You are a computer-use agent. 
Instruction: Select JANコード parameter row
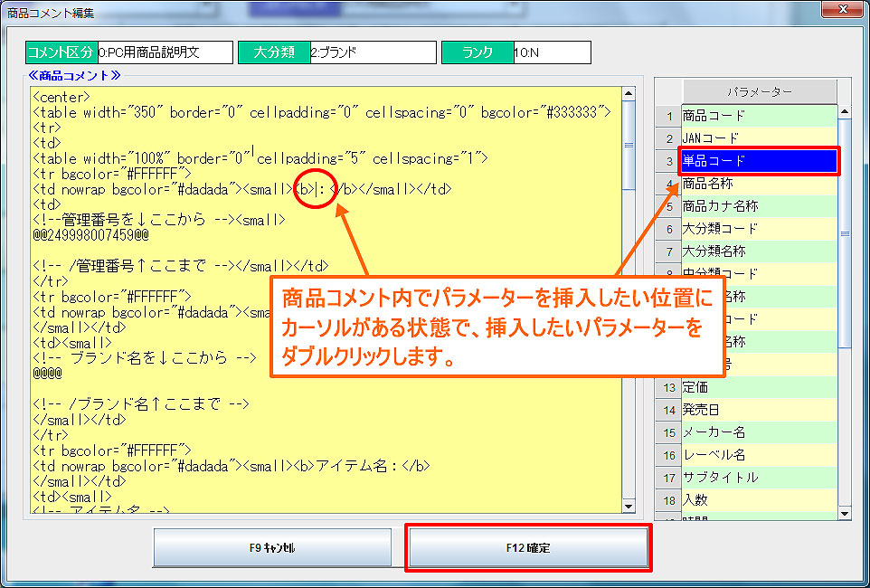point(759,138)
